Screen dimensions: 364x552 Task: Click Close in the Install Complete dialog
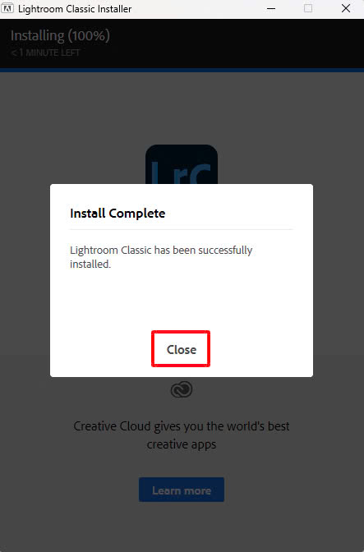181,349
